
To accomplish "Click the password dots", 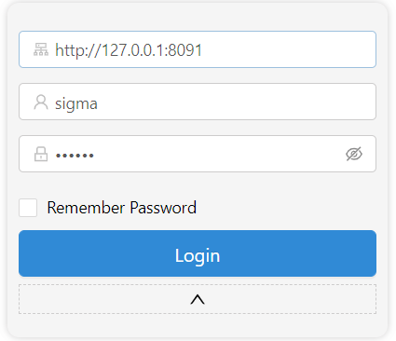I will point(75,156).
